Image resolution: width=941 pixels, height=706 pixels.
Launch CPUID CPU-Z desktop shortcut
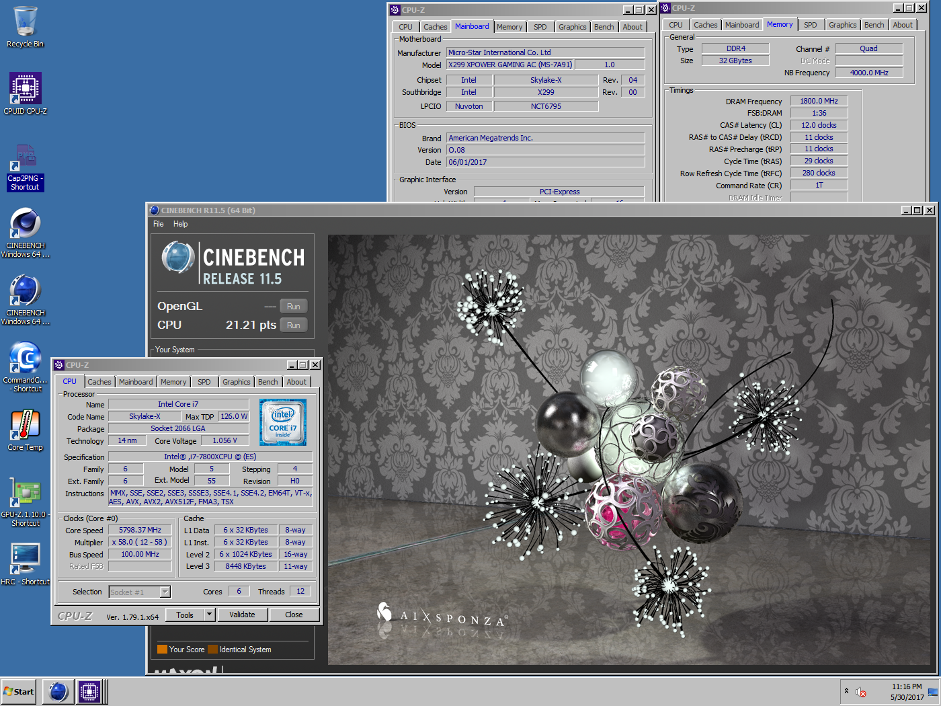[x=25, y=93]
